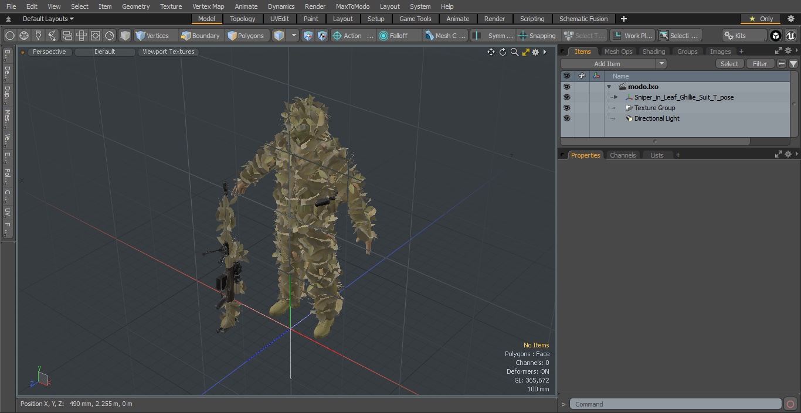The height and width of the screenshot is (413, 801).
Task: Switch to the Mesh Ops panel tab
Action: (x=618, y=52)
